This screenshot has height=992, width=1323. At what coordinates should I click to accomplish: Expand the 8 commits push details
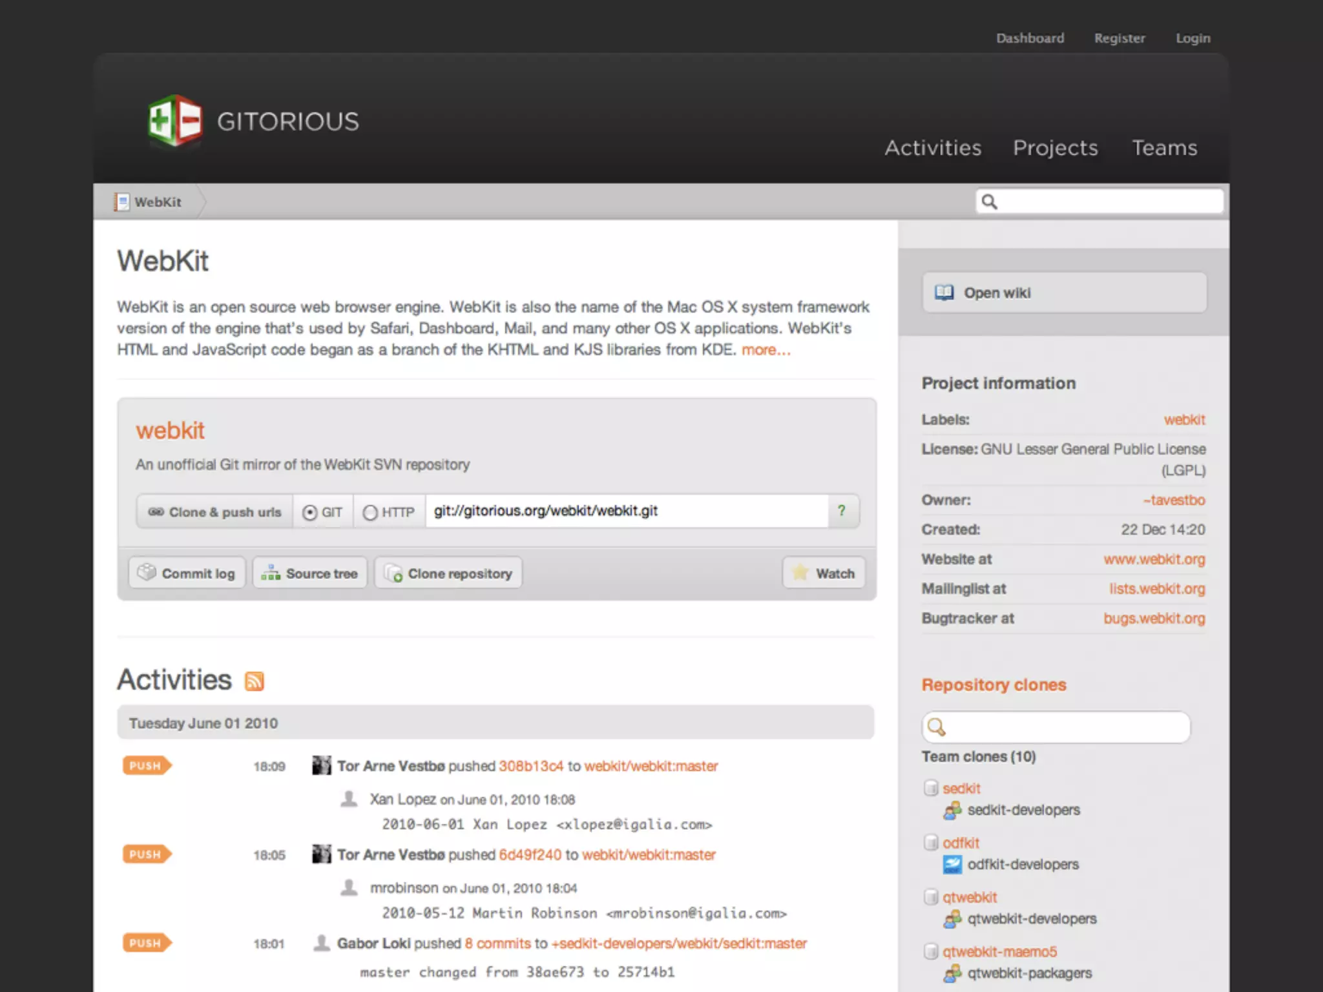[x=497, y=944]
